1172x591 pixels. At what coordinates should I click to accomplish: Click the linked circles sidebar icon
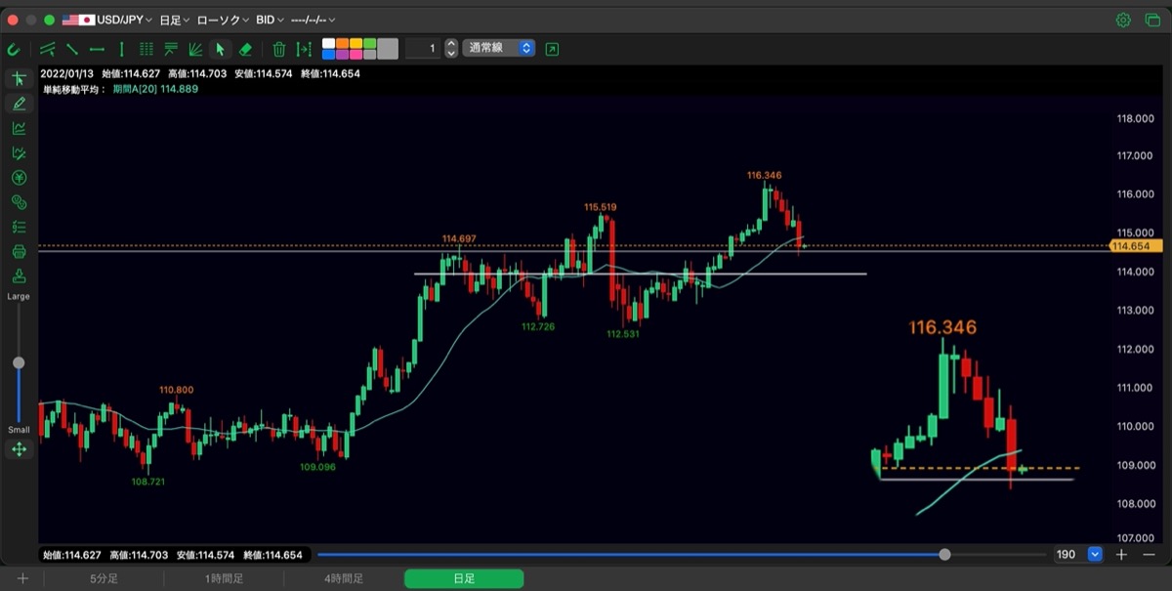[19, 202]
